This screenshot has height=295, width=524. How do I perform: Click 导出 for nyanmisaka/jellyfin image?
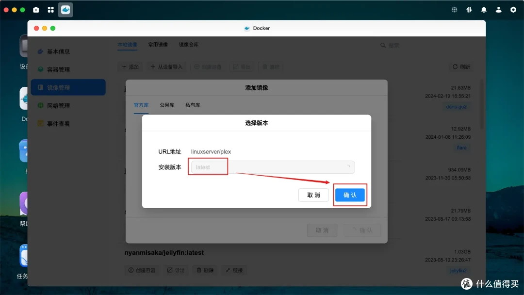click(176, 270)
